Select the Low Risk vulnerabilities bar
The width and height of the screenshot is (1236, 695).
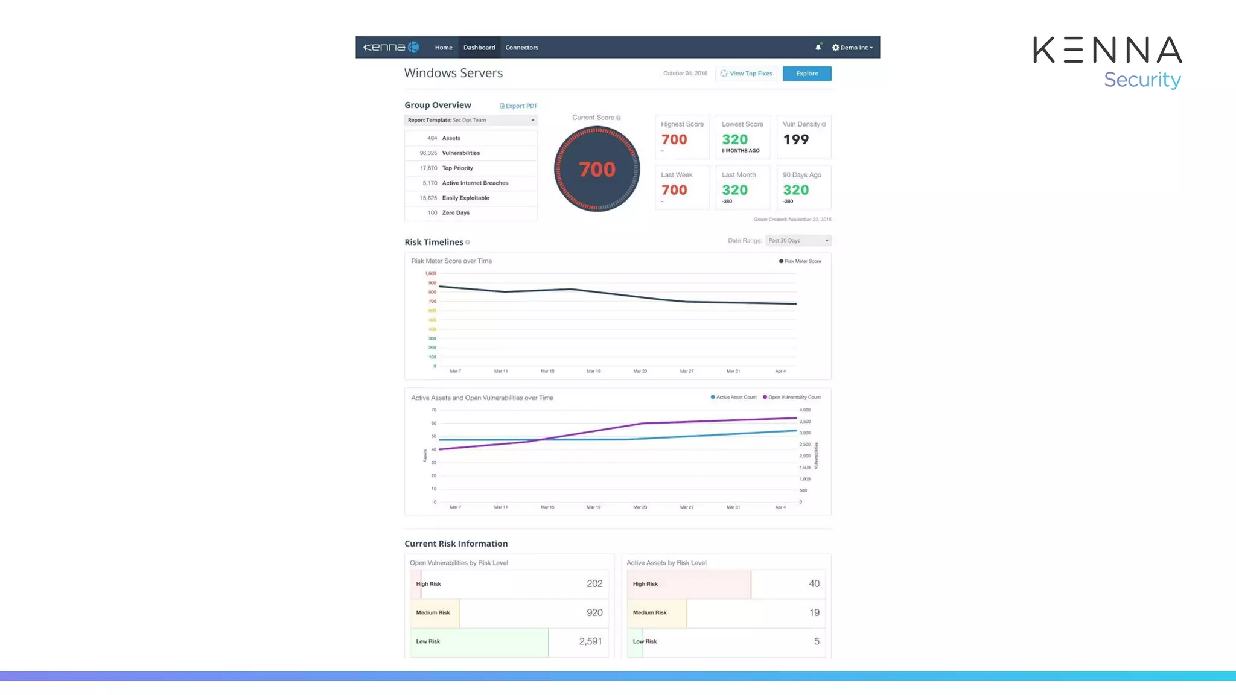479,642
